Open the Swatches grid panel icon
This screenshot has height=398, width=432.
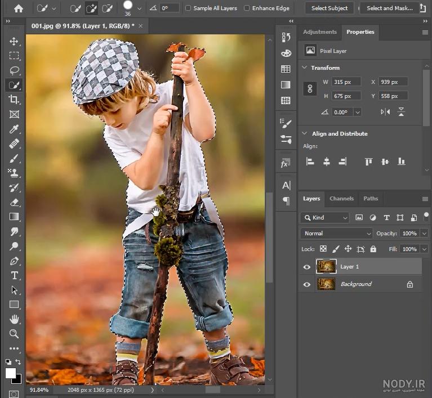tap(286, 69)
